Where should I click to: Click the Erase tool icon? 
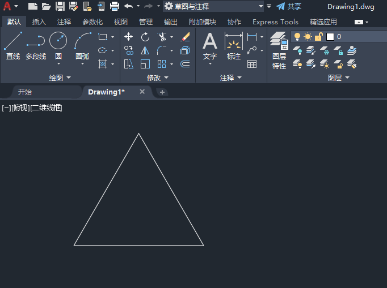[x=185, y=37]
